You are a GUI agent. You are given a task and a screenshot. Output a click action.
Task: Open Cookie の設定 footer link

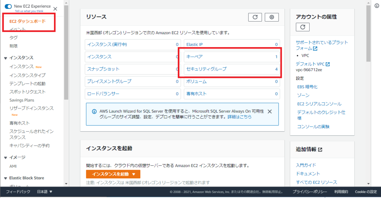click(x=366, y=192)
